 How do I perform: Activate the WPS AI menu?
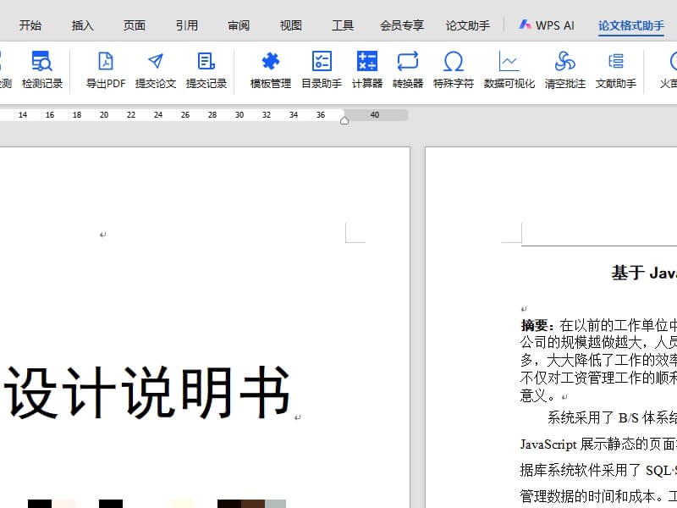pyautogui.click(x=545, y=25)
